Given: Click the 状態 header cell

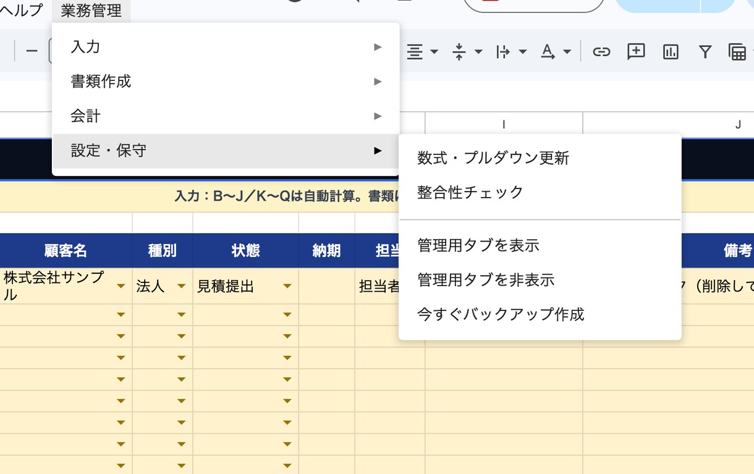Looking at the screenshot, I should 245,250.
